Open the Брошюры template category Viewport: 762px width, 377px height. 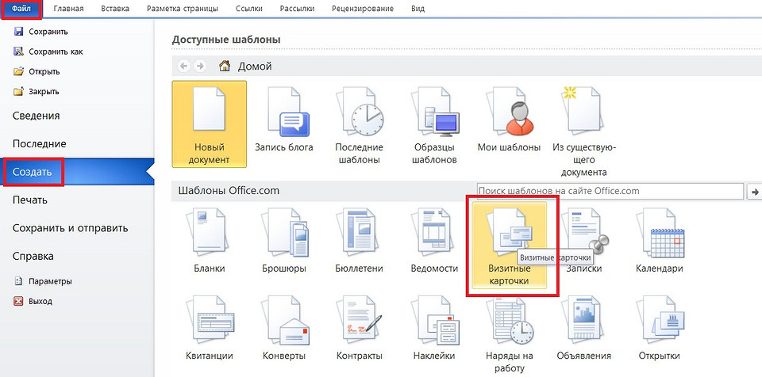coord(283,242)
